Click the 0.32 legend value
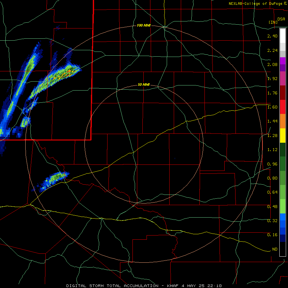Screen dimensions: 288x288 pyautogui.click(x=272, y=221)
